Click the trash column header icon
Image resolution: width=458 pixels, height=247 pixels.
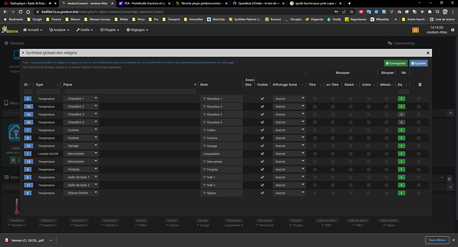pos(420,85)
